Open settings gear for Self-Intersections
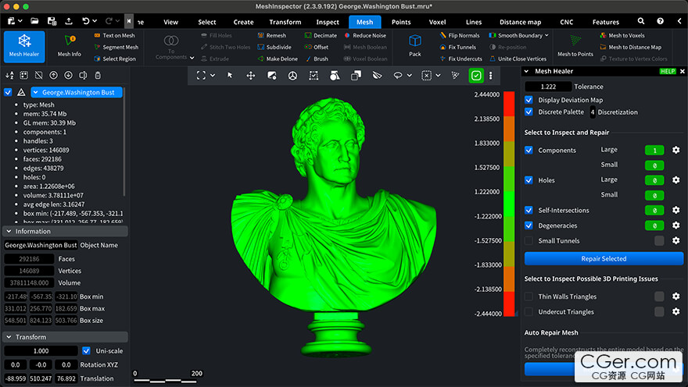Screen dimensions: 688x387 tap(675, 211)
